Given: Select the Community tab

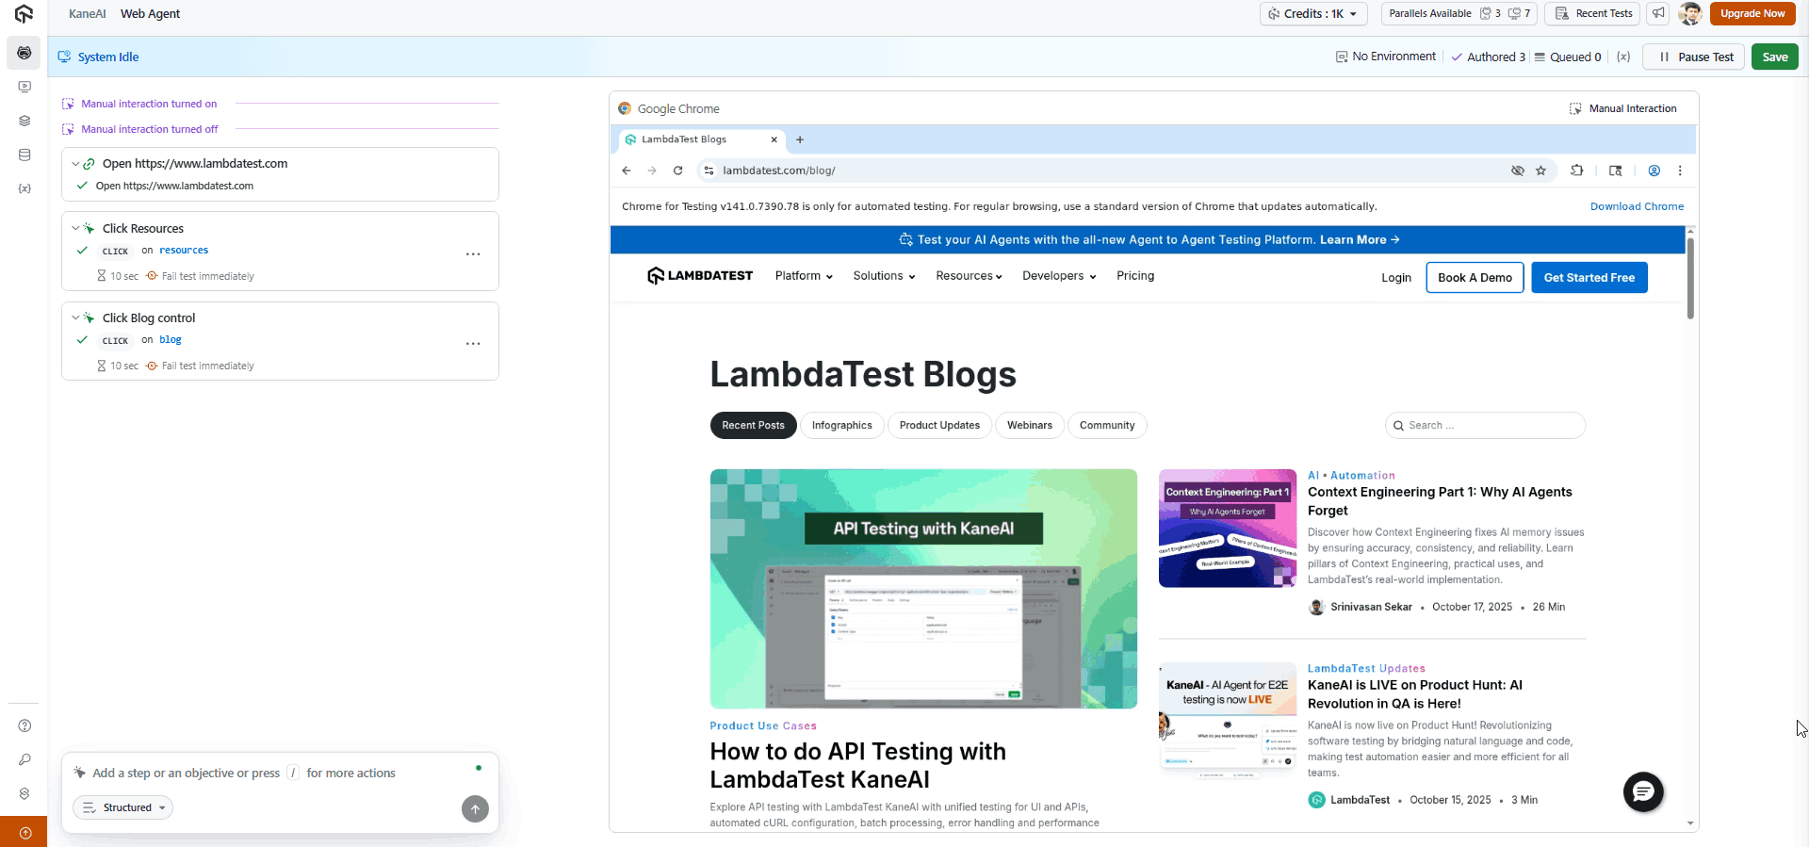Looking at the screenshot, I should (x=1107, y=425).
